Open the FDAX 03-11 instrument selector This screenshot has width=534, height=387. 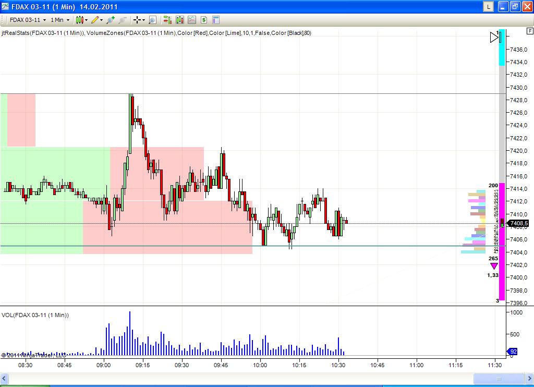(x=28, y=20)
